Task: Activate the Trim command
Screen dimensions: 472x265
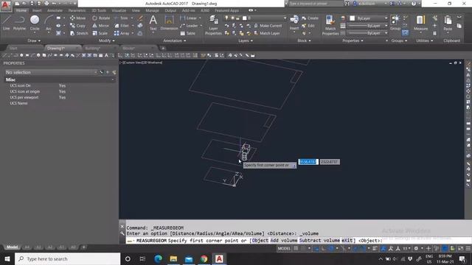Action: tap(121, 18)
